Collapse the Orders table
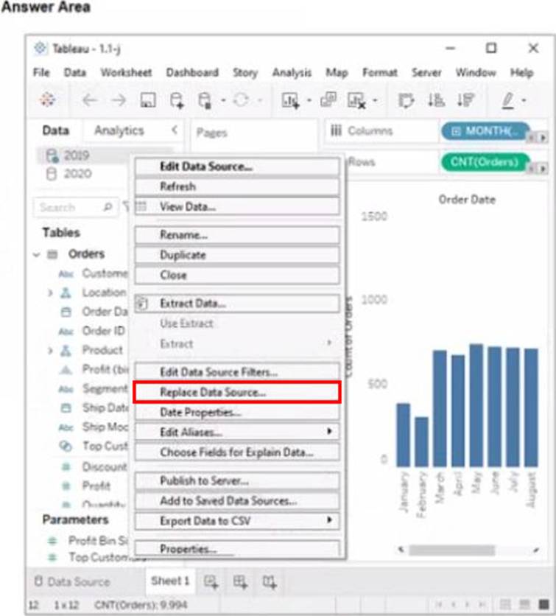The width and height of the screenshot is (556, 616). point(37,254)
